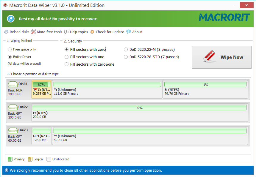The height and width of the screenshot is (177, 256).
Task: Click the Disk2 Basic GPT 200.0 GB label
Action: (x=18, y=112)
